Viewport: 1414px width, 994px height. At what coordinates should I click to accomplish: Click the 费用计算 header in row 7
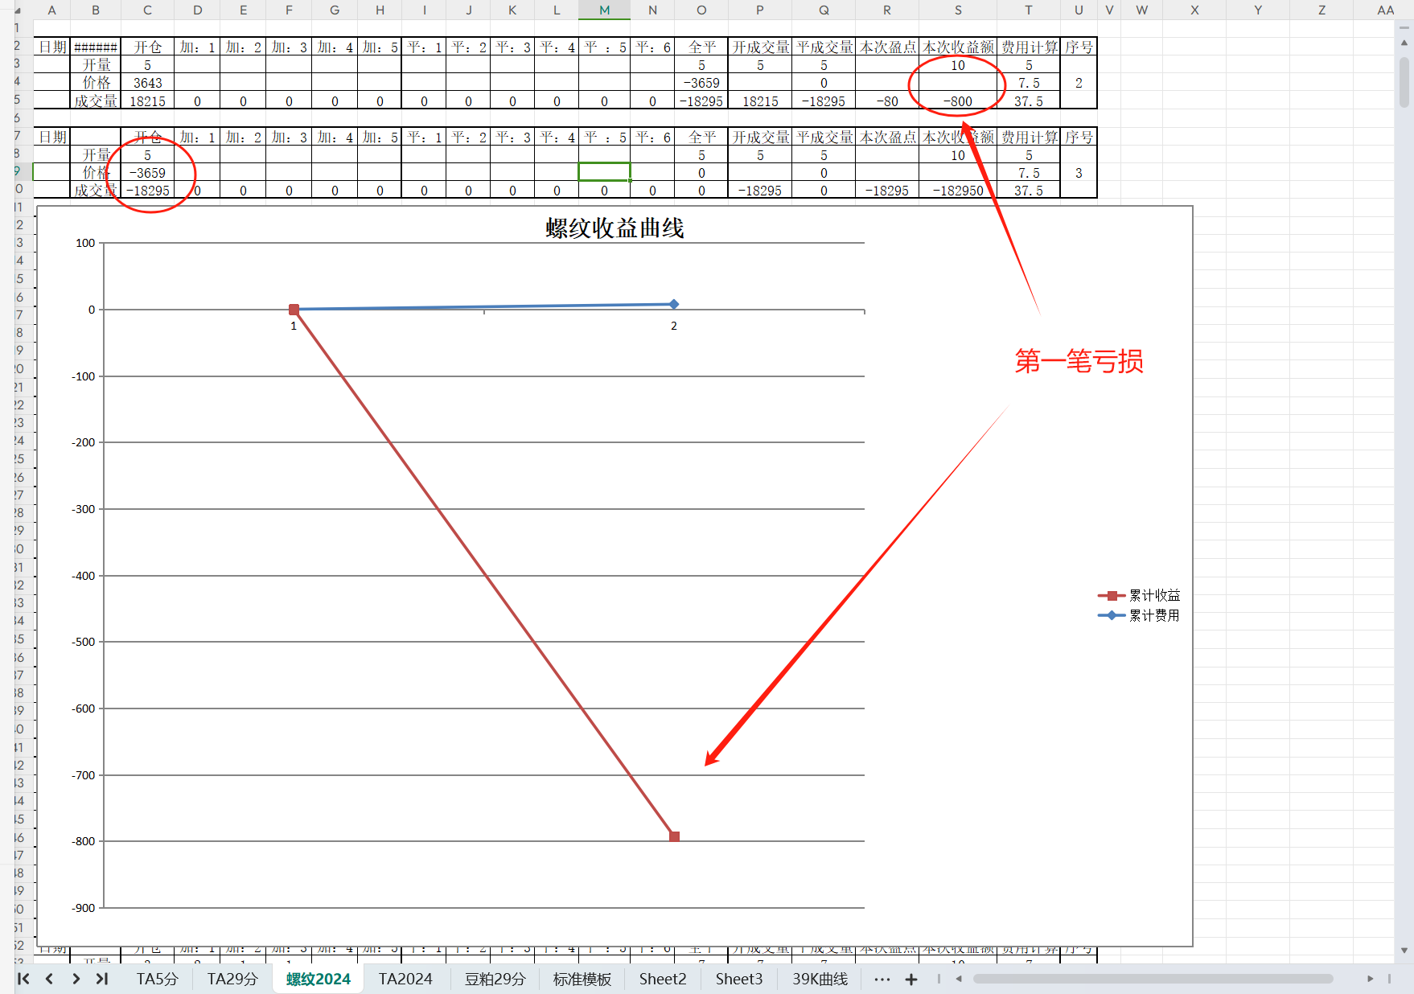coord(1029,138)
